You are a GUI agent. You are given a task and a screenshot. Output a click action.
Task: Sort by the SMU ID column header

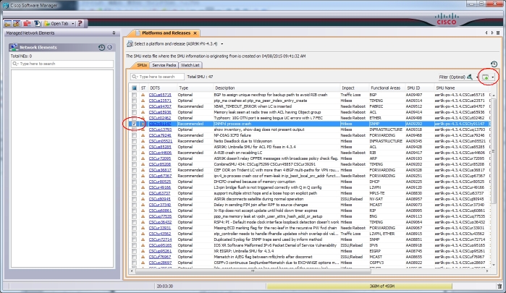pyautogui.click(x=419, y=88)
